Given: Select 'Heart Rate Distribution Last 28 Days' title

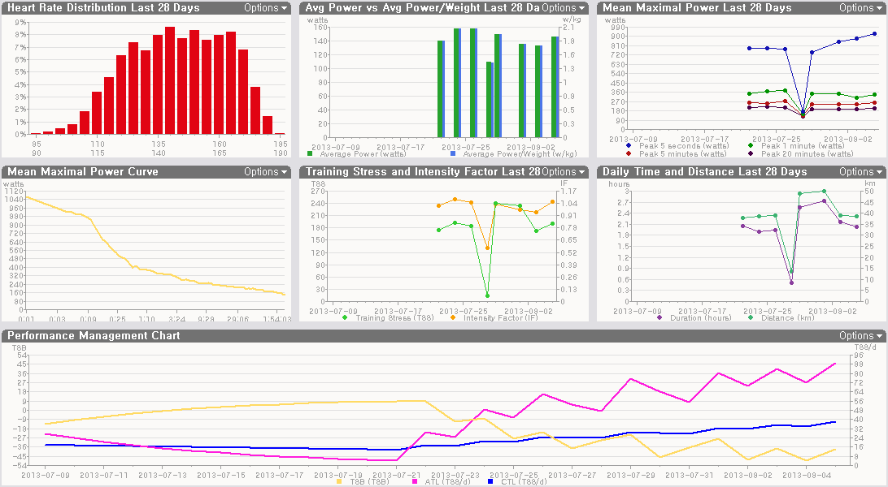Looking at the screenshot, I should tap(103, 8).
